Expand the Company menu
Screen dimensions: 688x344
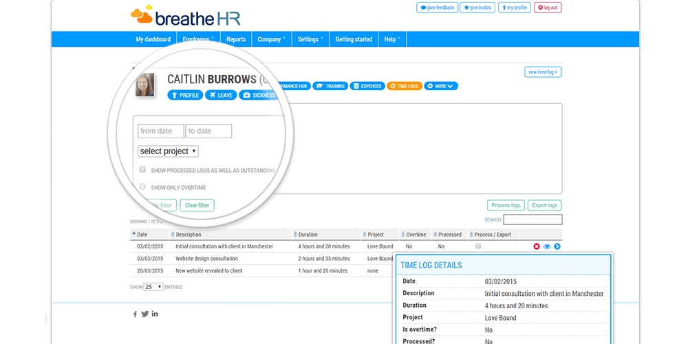click(x=271, y=39)
